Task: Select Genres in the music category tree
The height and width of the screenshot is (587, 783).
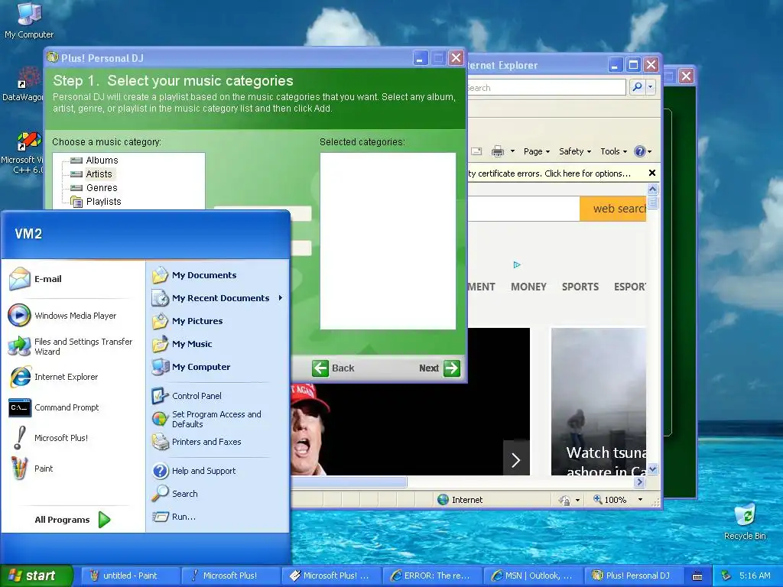Action: [102, 188]
